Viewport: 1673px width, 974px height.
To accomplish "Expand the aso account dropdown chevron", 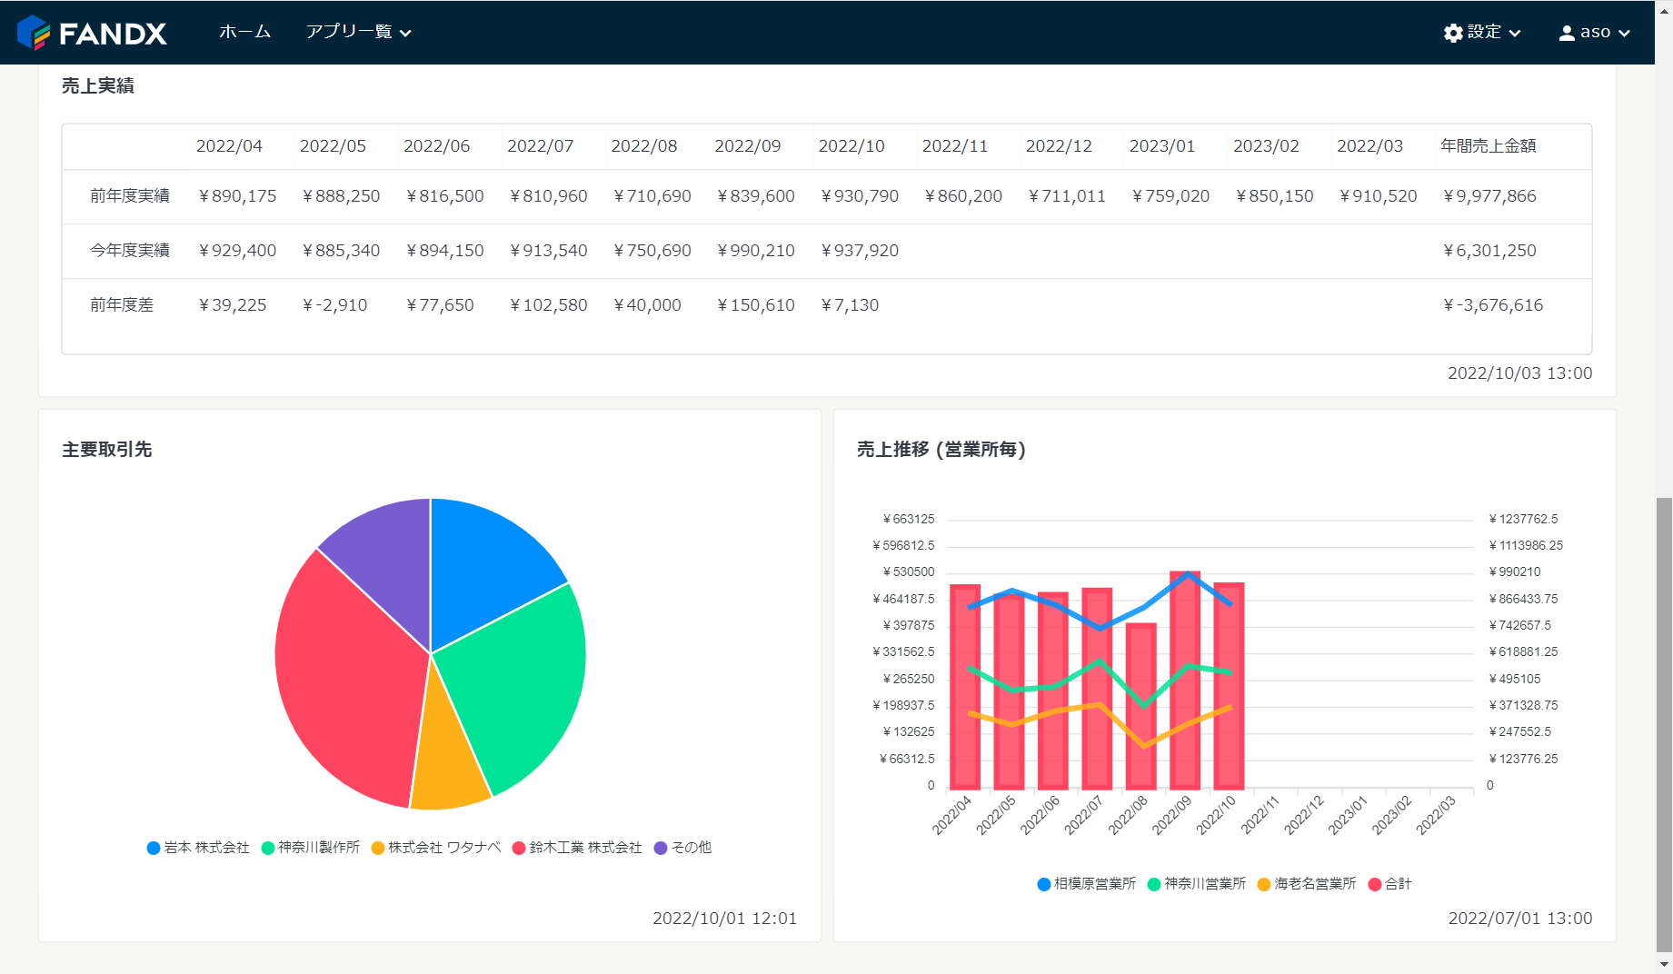I will (x=1624, y=34).
